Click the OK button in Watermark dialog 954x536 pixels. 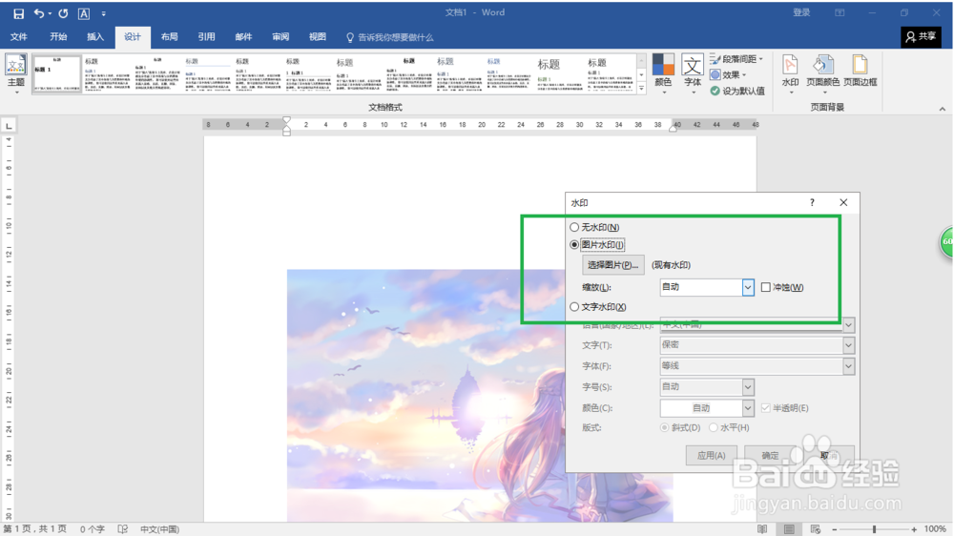coord(770,455)
